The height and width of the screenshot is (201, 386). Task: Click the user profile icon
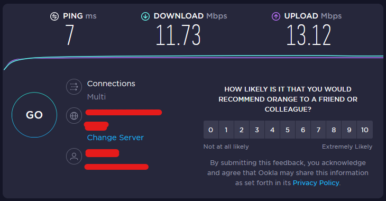pyautogui.click(x=74, y=156)
